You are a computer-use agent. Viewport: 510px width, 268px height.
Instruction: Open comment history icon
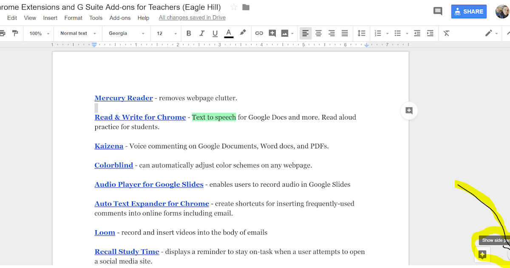click(x=438, y=11)
